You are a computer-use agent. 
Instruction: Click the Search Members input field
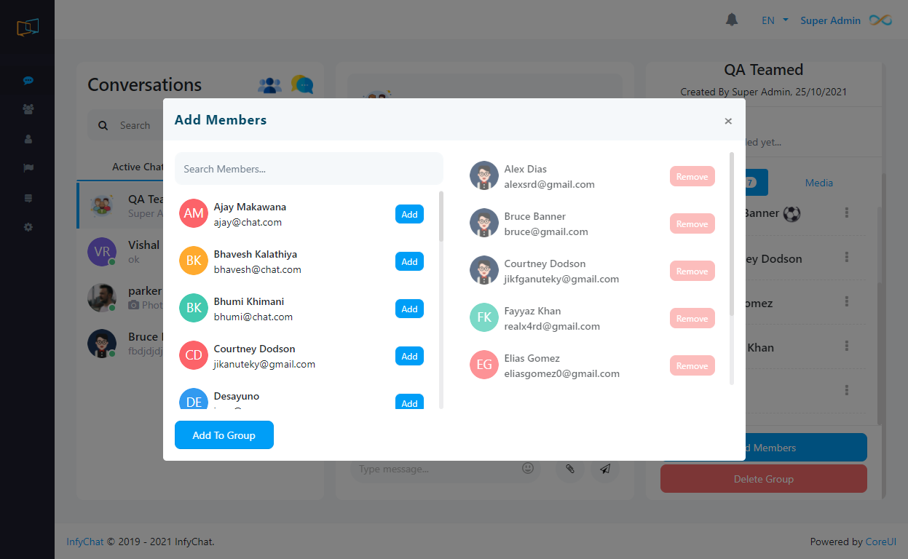coord(309,168)
